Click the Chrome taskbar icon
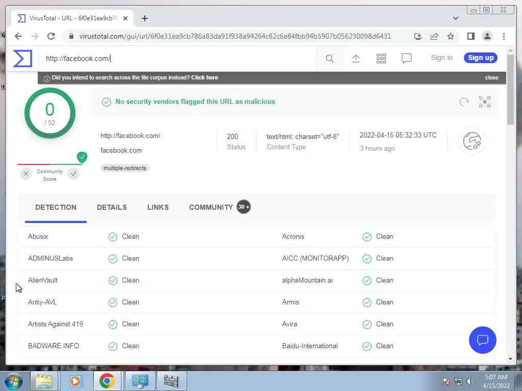This screenshot has height=391, width=522. point(107,381)
